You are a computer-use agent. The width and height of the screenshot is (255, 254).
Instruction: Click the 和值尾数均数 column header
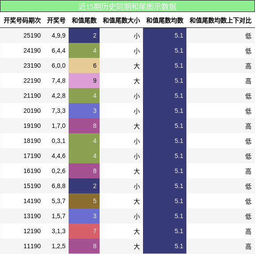pyautogui.click(x=165, y=20)
